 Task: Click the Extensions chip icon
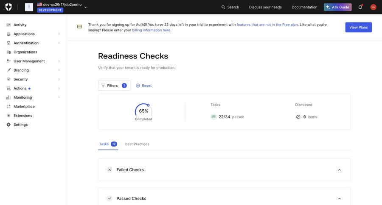click(x=8, y=116)
